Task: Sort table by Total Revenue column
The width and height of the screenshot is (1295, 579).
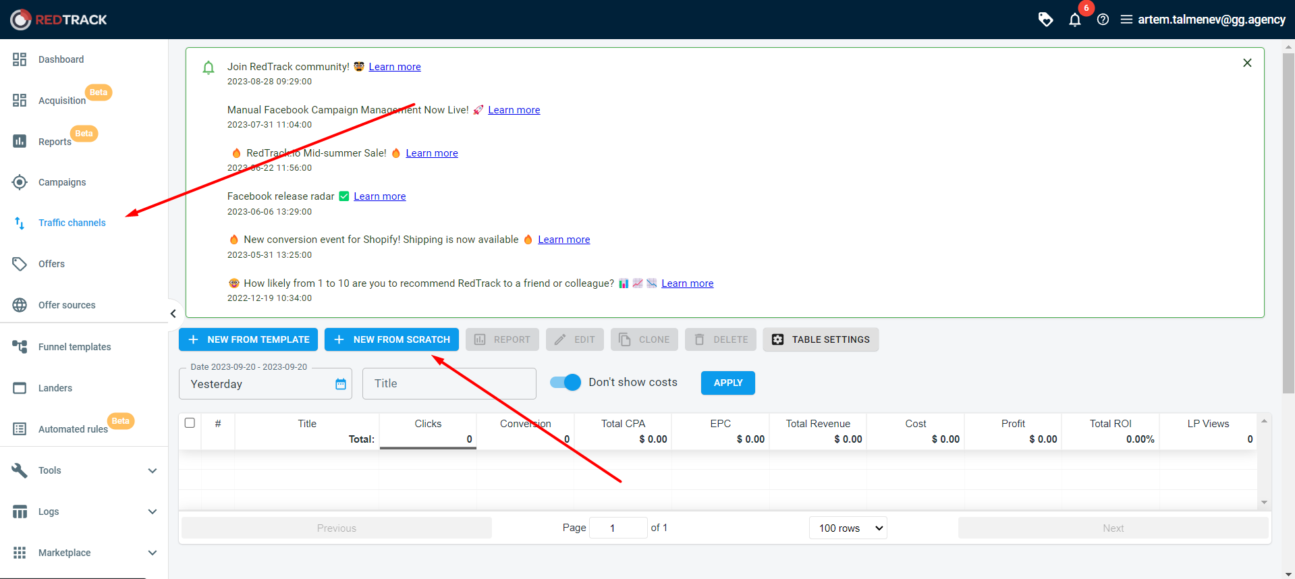Action: click(x=818, y=424)
